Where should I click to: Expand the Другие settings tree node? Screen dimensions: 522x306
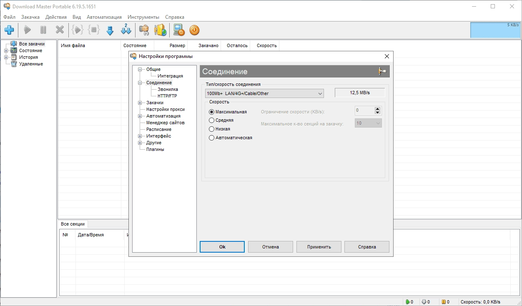coord(140,143)
